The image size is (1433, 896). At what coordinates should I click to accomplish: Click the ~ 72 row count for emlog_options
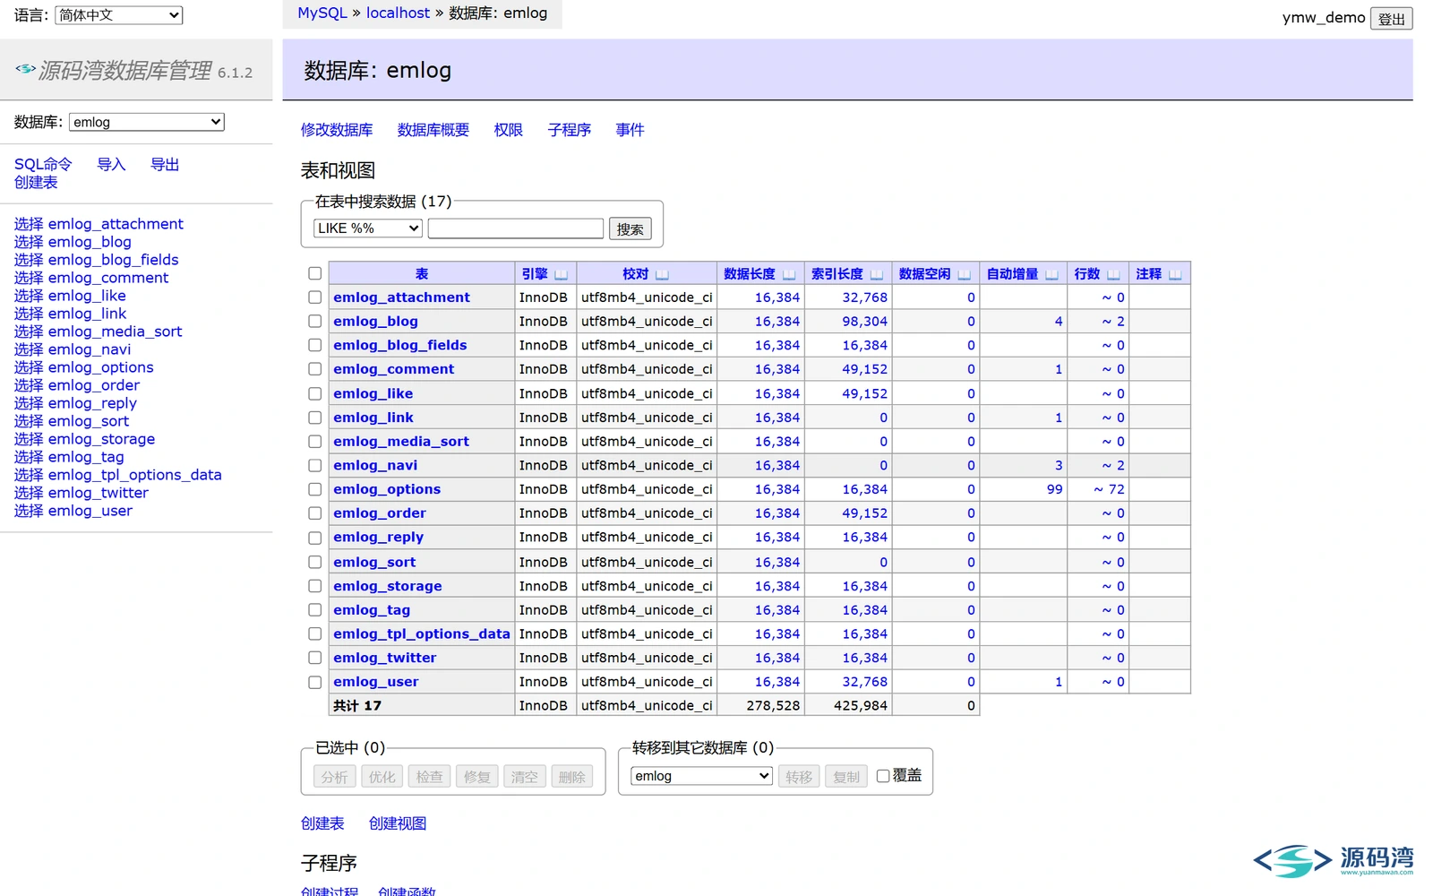click(x=1109, y=489)
